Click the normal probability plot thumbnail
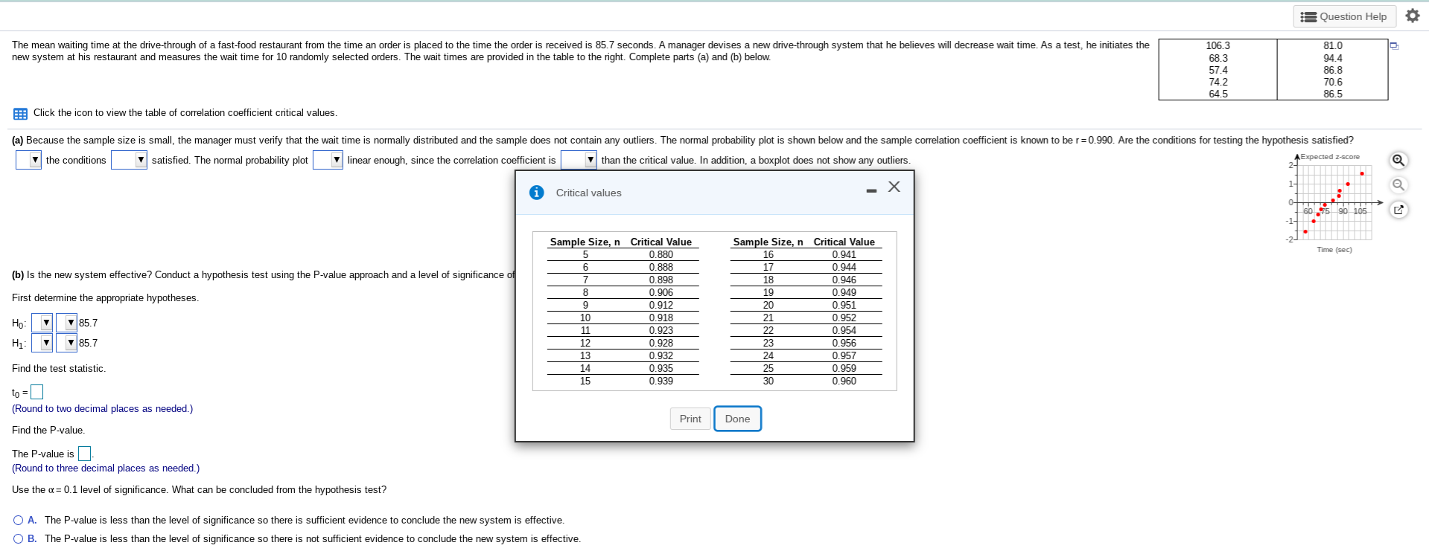Image resolution: width=1429 pixels, height=554 pixels. (1334, 202)
